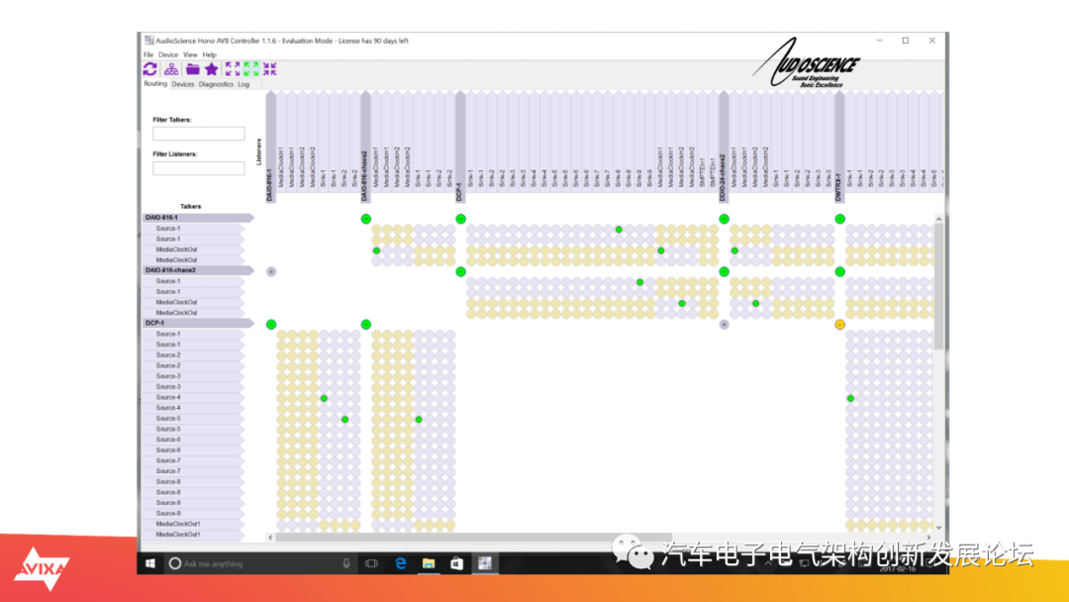Open the Device menu
This screenshot has height=602, width=1069.
167,54
